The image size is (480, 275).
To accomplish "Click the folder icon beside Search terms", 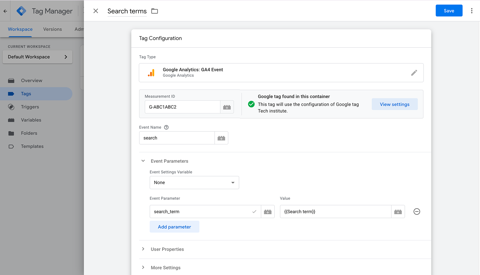I will pyautogui.click(x=155, y=11).
